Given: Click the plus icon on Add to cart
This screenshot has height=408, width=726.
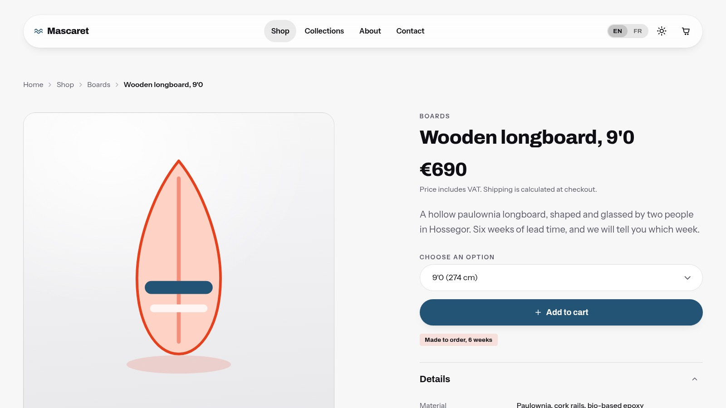Looking at the screenshot, I should (538, 312).
